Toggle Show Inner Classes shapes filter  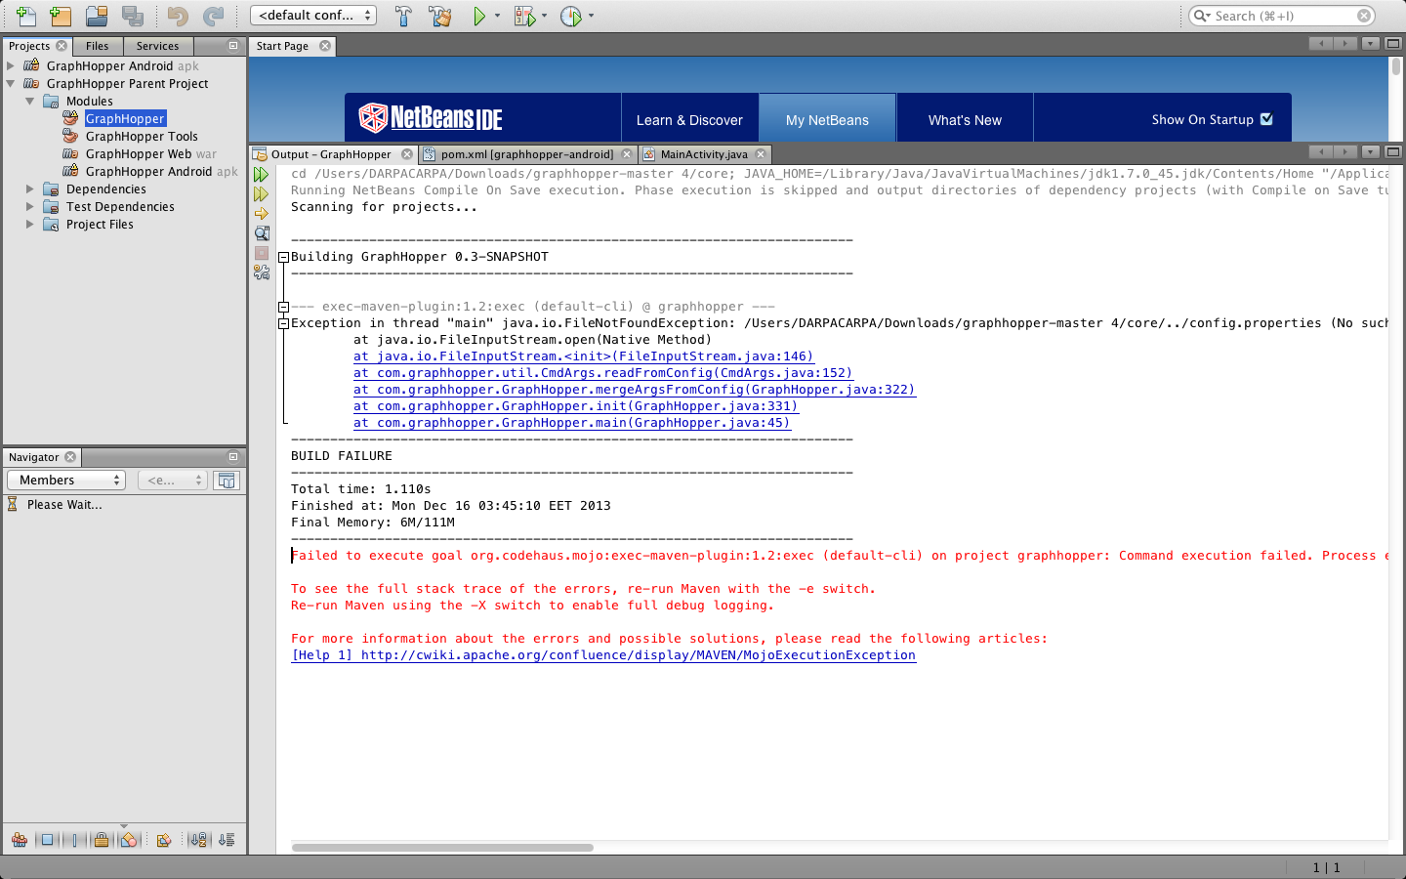click(x=129, y=840)
